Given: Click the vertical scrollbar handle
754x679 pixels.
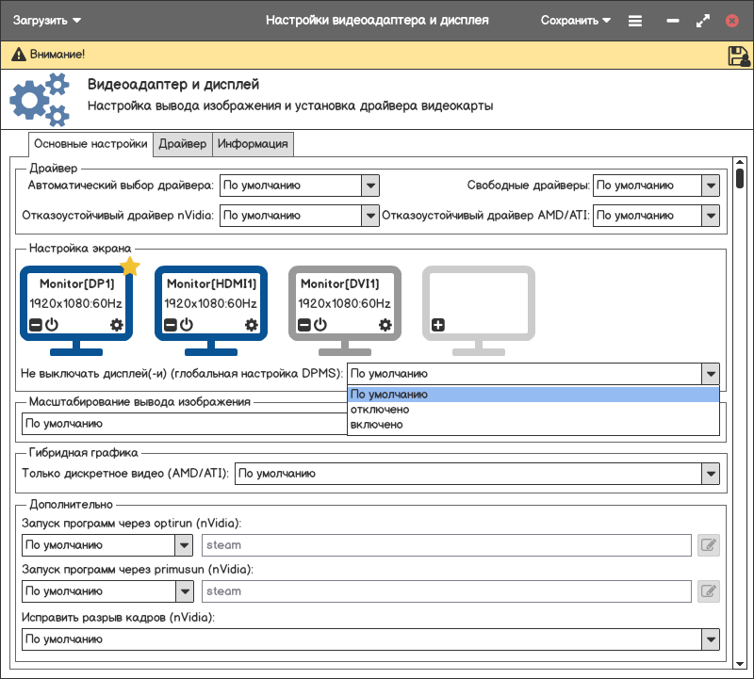Looking at the screenshot, I should coord(740,179).
